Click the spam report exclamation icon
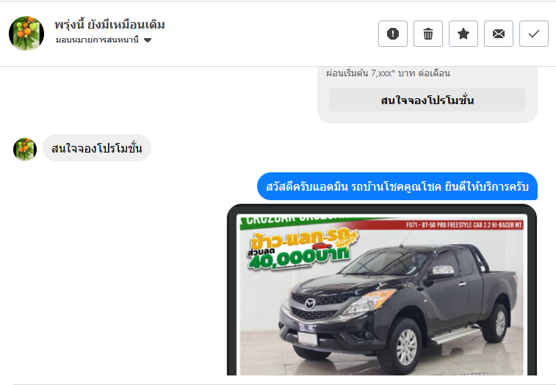Viewport: 556px width, 385px height. [x=392, y=34]
